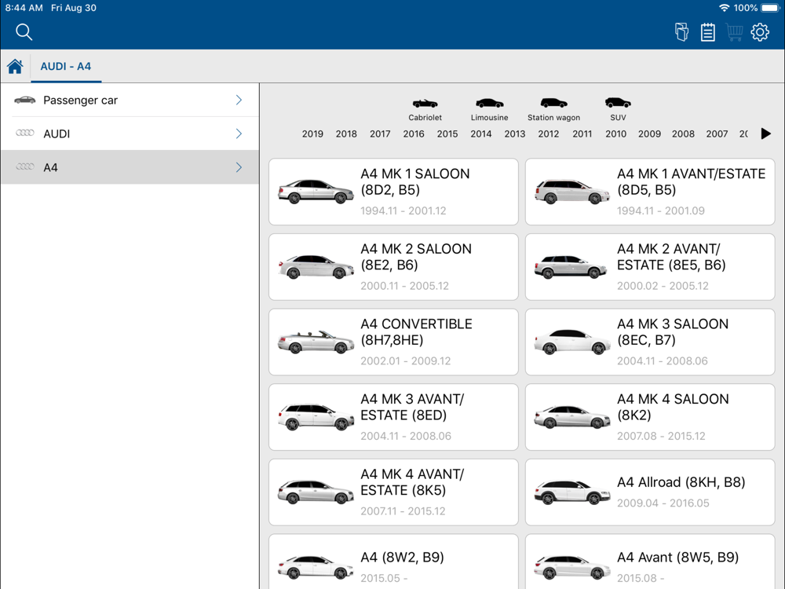
Task: Select 'A4 CONVERTIBLE (8H7,8HE)' title
Action: 416,331
